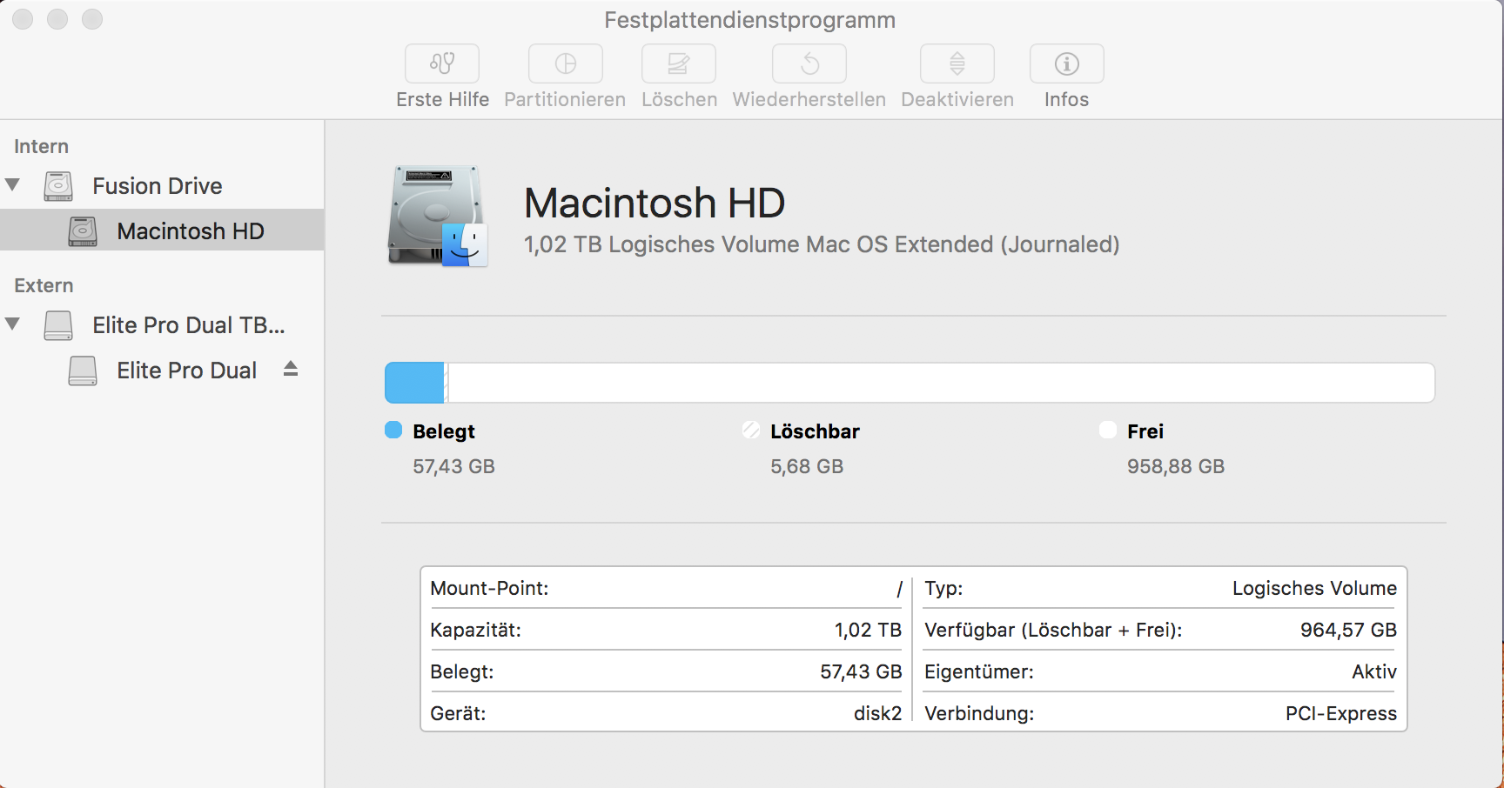Click the white Frei legend dot
Image resolution: width=1504 pixels, height=788 pixels.
(x=1107, y=430)
